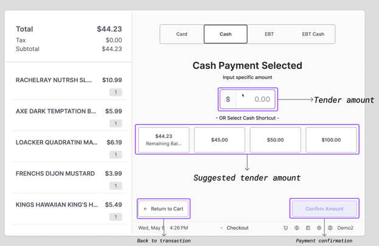The image size is (379, 246).
Task: Choose the EBT Cash payment tab
Action: point(313,34)
